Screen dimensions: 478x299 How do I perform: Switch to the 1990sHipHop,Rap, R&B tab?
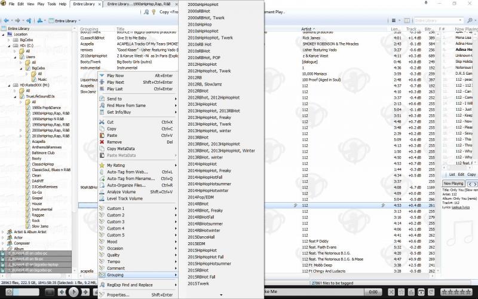(141, 4)
